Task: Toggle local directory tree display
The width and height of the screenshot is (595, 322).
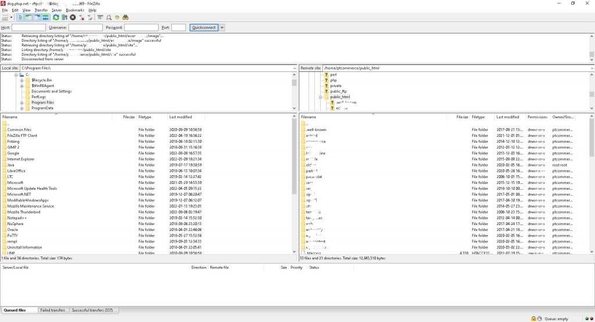Action: [x=28, y=17]
